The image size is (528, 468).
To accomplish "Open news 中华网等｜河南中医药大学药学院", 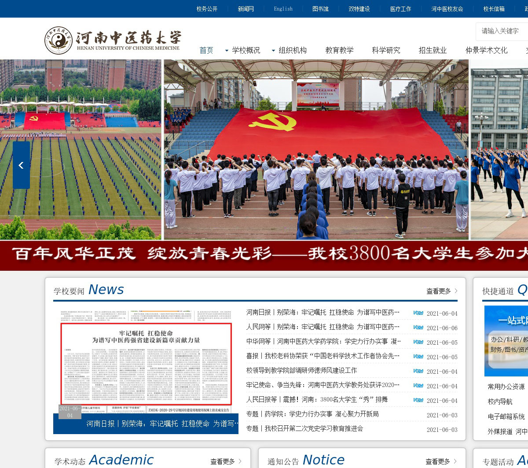I will [323, 342].
